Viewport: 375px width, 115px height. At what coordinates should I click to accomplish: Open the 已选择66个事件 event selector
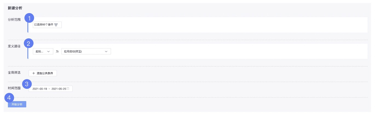click(47, 25)
